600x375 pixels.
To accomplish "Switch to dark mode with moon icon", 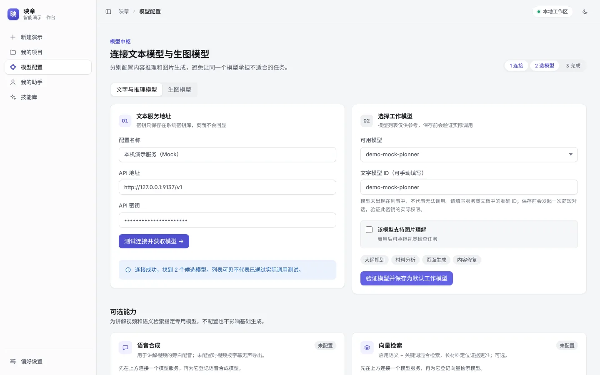I will click(585, 12).
